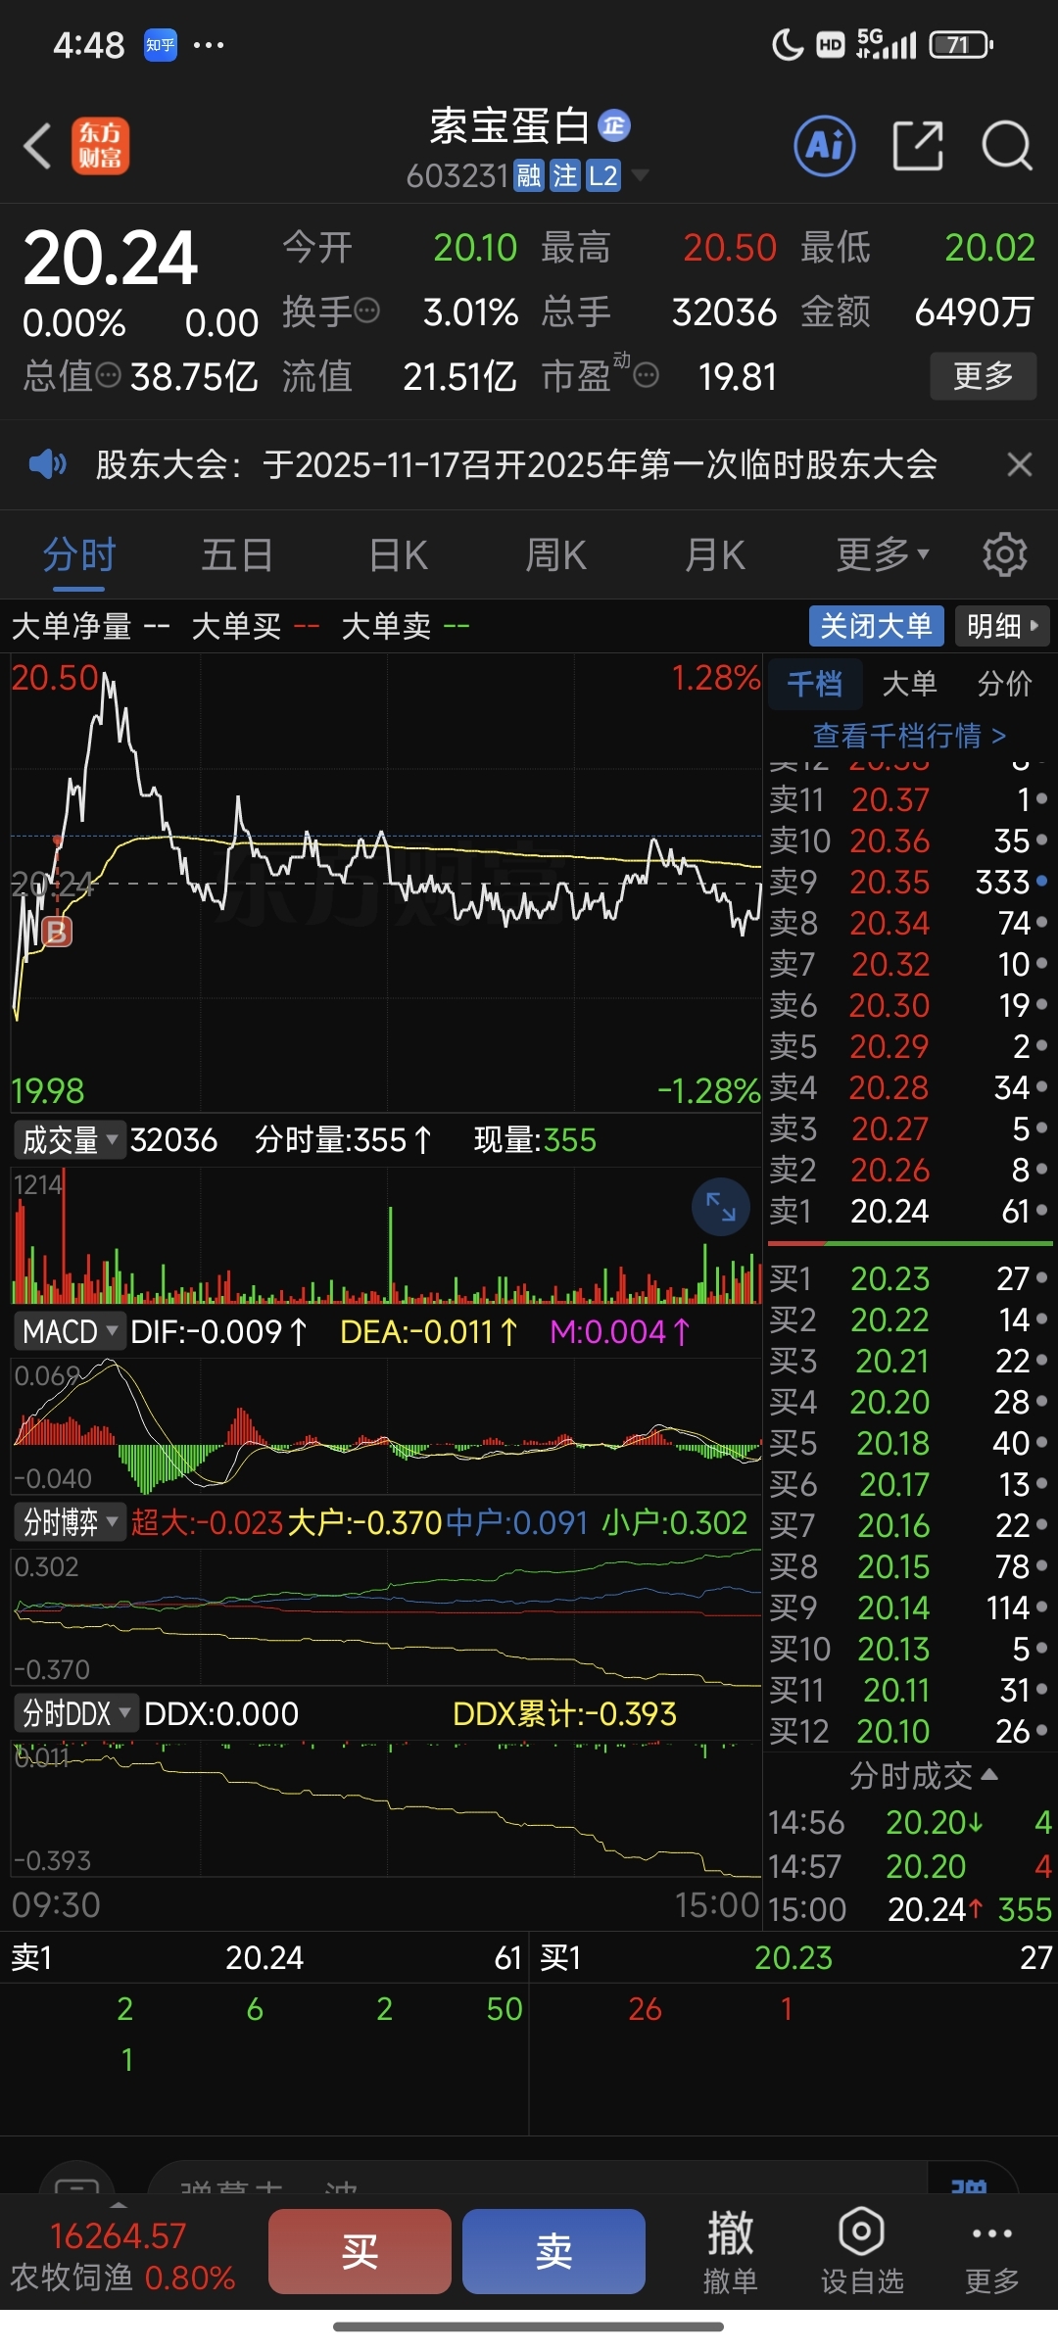This screenshot has height=2351, width=1058.
Task: Switch to the 日K tab
Action: pyautogui.click(x=398, y=555)
